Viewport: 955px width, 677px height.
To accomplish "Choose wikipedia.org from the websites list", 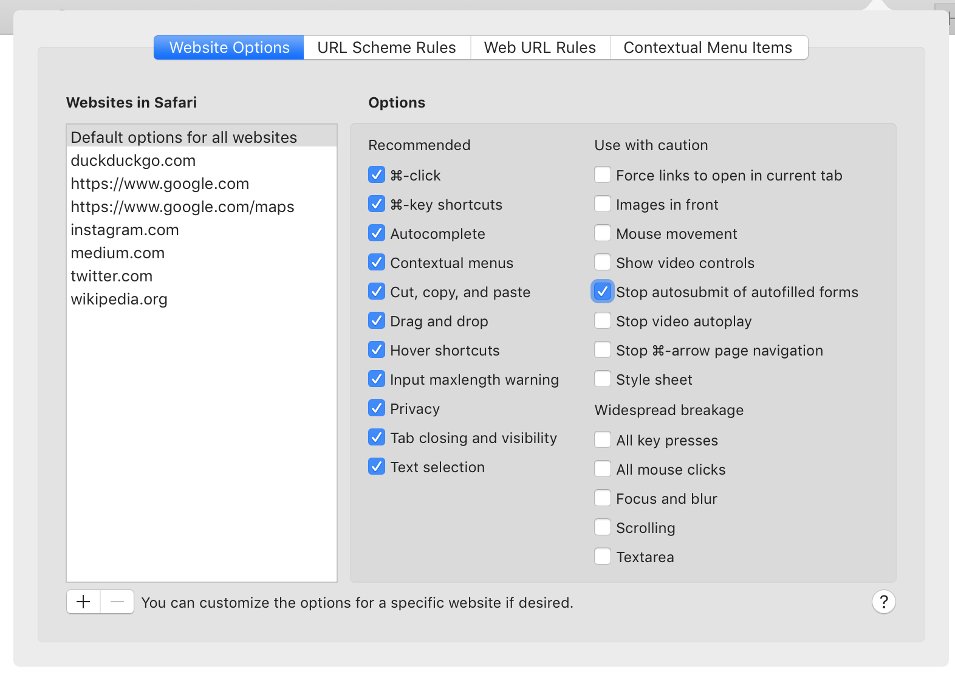I will [x=119, y=299].
